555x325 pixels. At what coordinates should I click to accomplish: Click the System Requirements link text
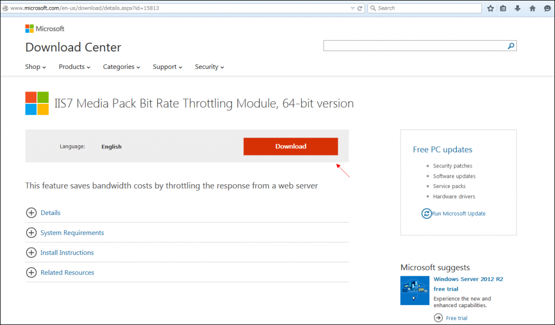[x=72, y=233]
